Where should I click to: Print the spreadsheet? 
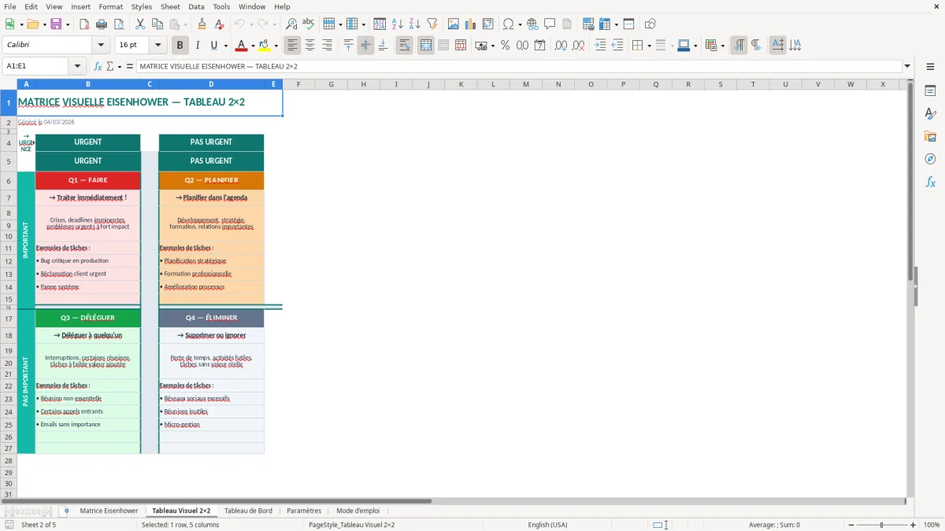102,24
